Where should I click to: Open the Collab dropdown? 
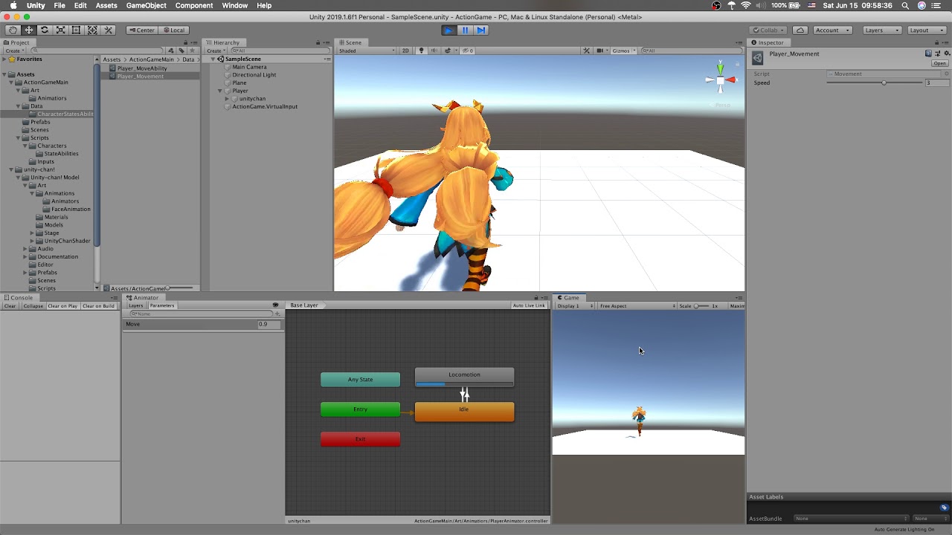point(768,30)
